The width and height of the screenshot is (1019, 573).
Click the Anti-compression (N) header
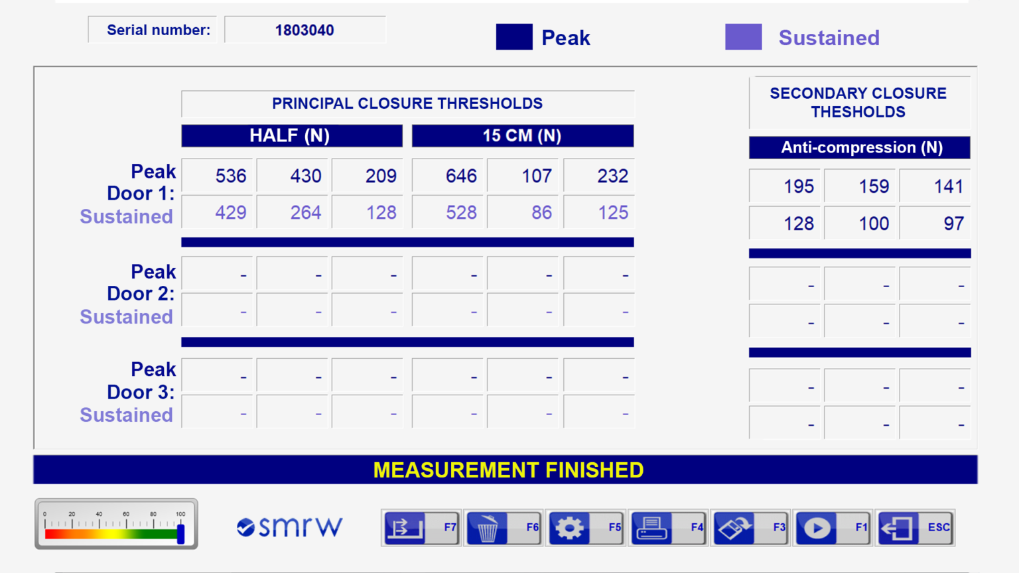point(859,147)
